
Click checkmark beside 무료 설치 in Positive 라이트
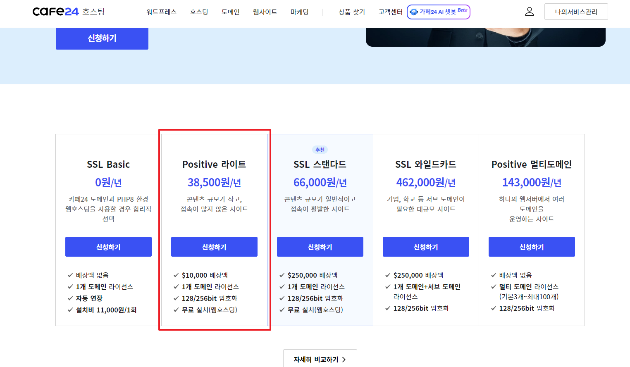[176, 310]
